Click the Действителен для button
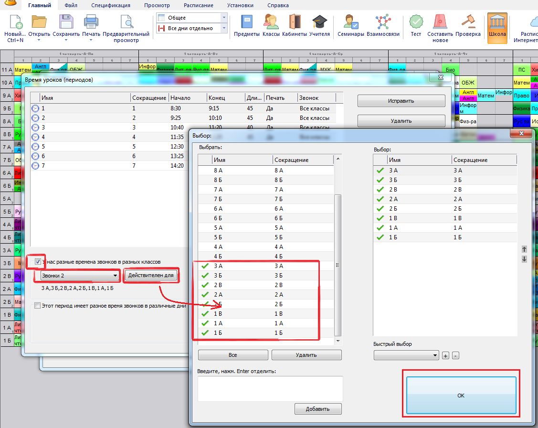This screenshot has width=538, height=428. (x=151, y=275)
